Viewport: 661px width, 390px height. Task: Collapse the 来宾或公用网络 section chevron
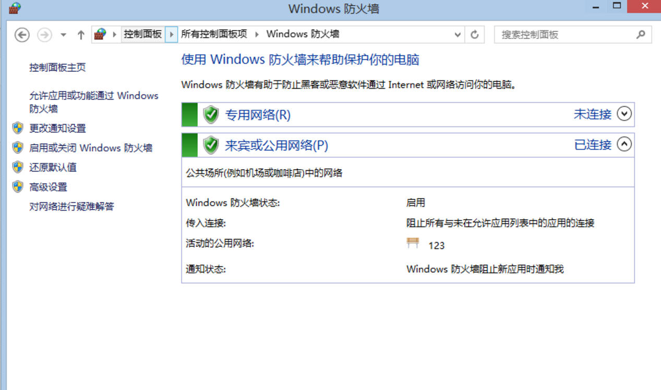point(624,144)
